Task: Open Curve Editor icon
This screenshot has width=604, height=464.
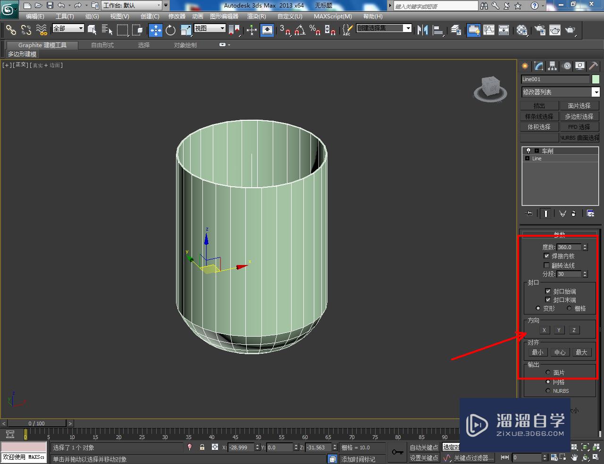Action: pyautogui.click(x=489, y=30)
